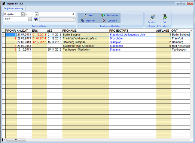Click project type Stadplan 2. Auflagen pro Jahr
Image resolution: width=195 pixels, height=143 pixels.
(x=128, y=35)
